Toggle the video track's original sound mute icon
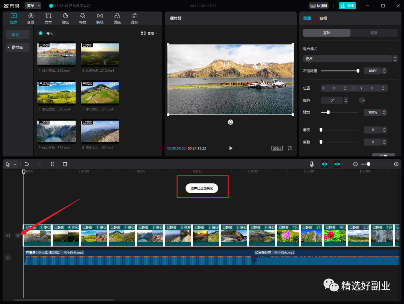This screenshot has height=304, width=404. click(17, 235)
